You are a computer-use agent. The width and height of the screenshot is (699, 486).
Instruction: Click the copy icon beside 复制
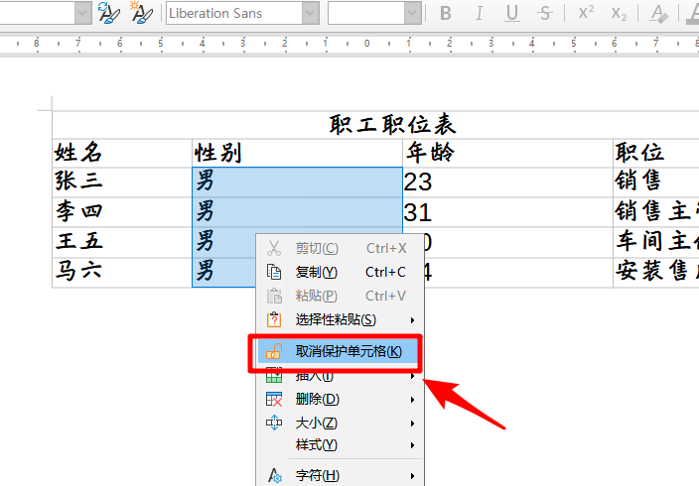(274, 272)
